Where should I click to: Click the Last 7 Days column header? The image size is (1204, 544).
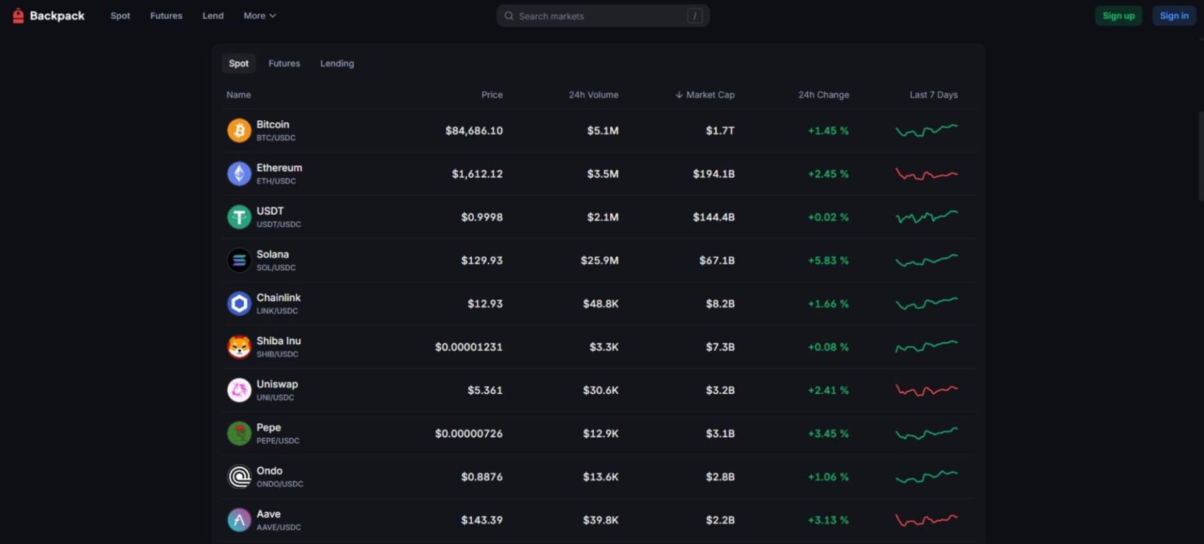pos(933,95)
